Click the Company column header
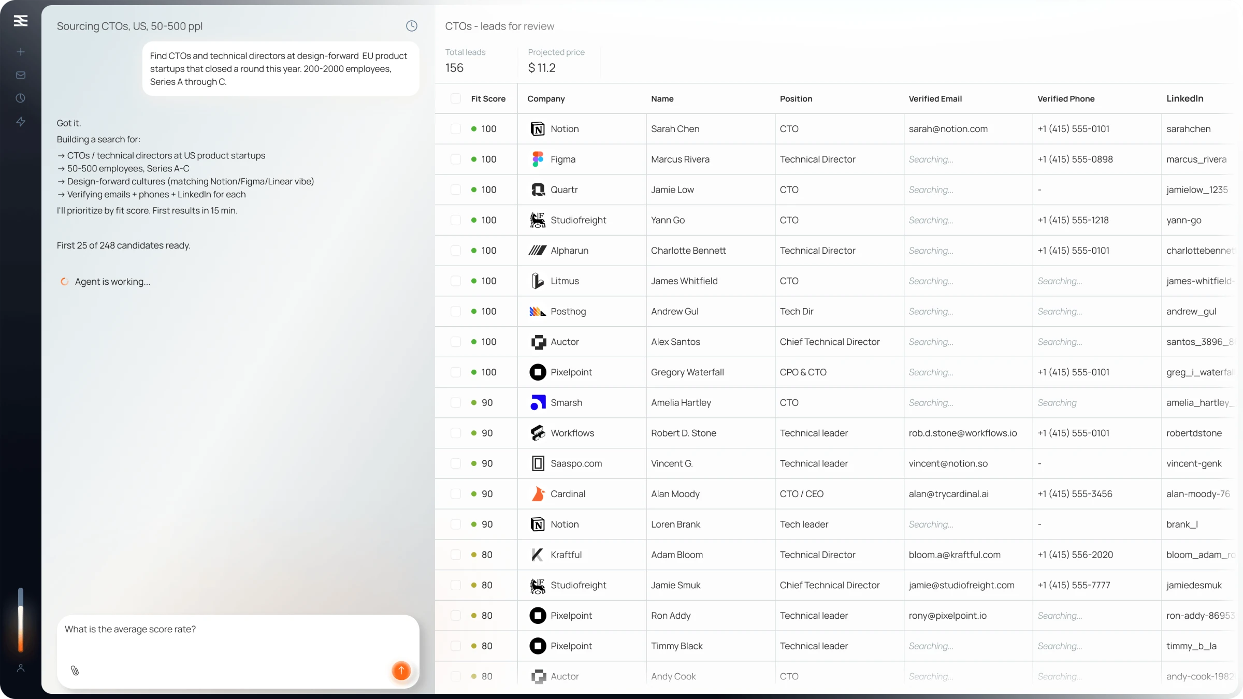 (x=546, y=99)
